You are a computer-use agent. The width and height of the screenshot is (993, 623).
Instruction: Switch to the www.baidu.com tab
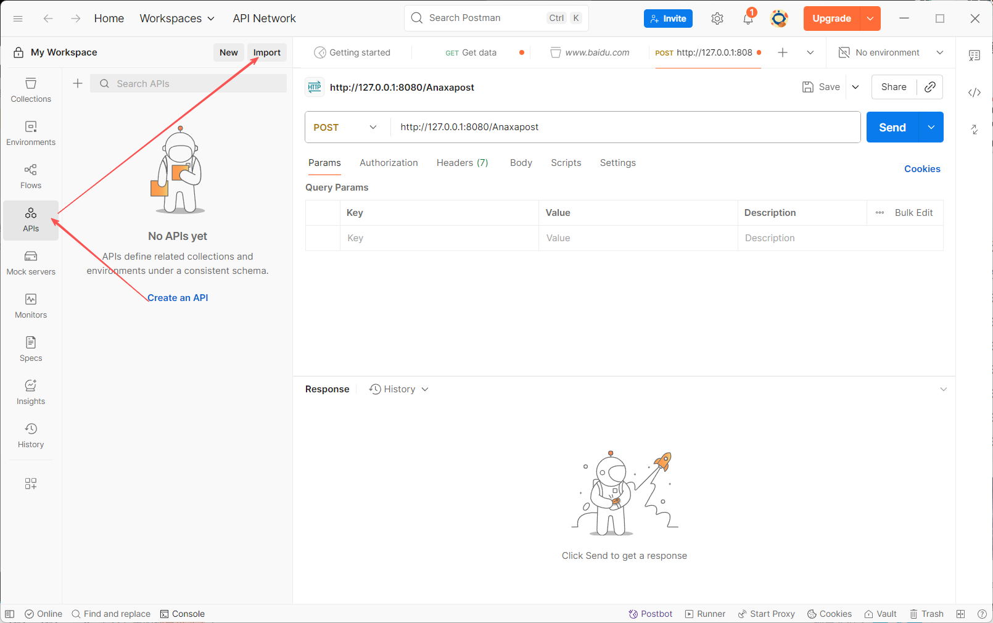tap(590, 52)
